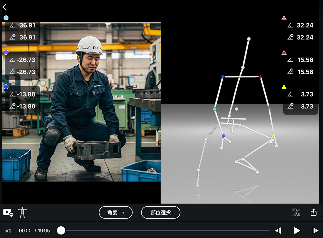Click the angle icon beside first -13.80

pyautogui.click(x=12, y=94)
